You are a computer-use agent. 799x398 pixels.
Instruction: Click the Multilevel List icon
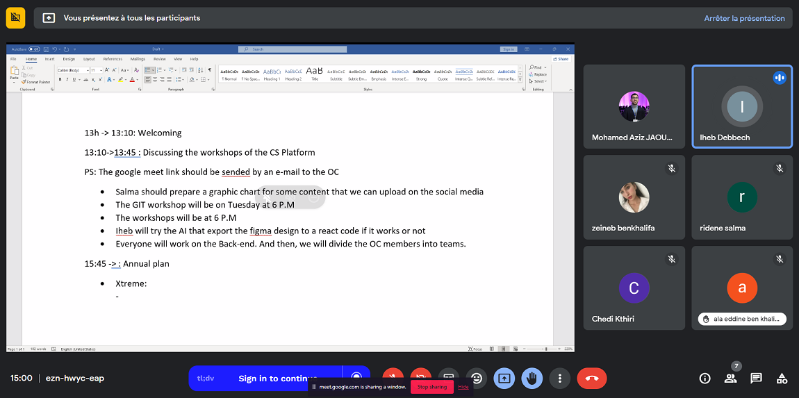pos(171,70)
